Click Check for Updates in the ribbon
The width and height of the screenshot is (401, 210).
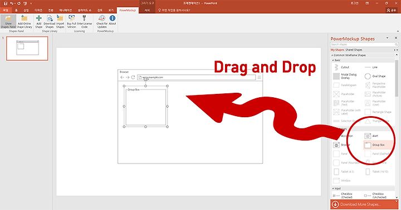point(102,22)
